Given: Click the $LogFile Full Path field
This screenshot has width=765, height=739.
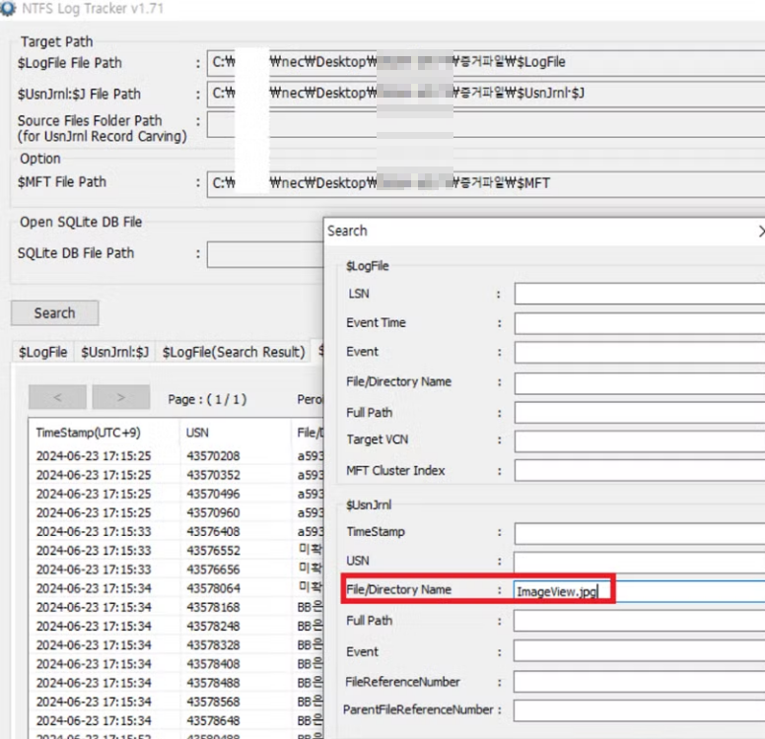Looking at the screenshot, I should pos(640,413).
